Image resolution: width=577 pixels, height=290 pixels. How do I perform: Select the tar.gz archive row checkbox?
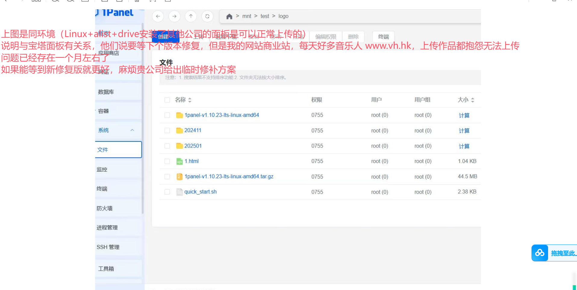click(x=167, y=177)
